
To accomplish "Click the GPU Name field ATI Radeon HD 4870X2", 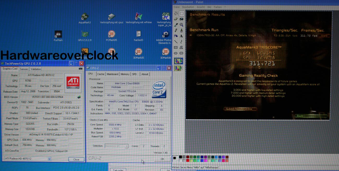I will 41,75.
